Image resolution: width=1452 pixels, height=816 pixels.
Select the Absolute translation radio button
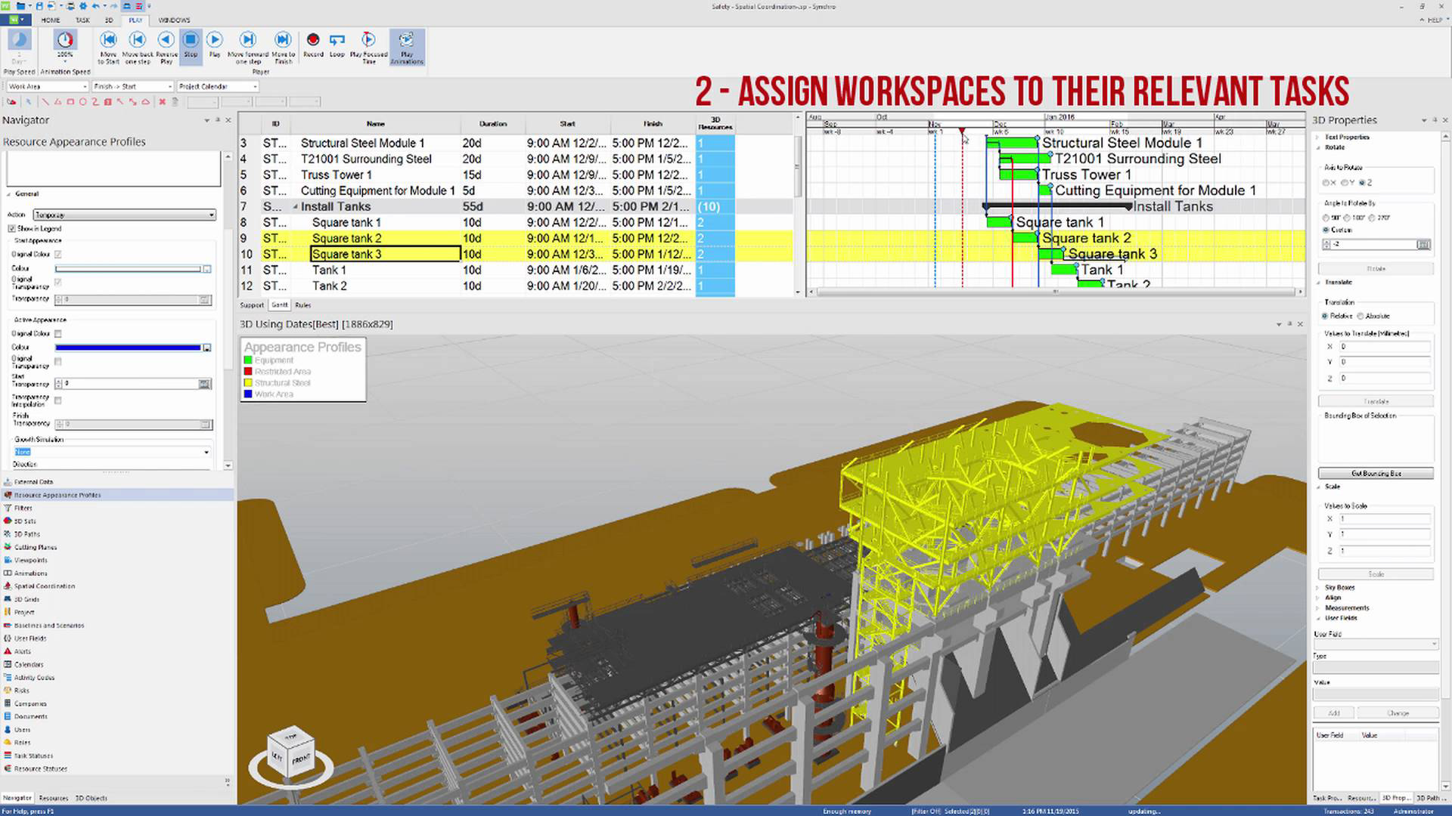coord(1360,316)
